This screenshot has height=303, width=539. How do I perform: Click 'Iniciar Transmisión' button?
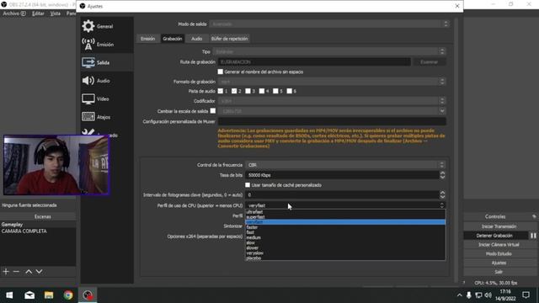[499, 226]
